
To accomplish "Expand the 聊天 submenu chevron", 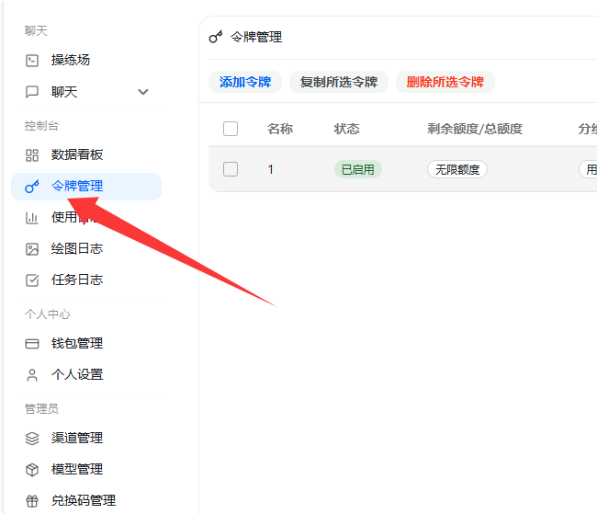I will (143, 92).
